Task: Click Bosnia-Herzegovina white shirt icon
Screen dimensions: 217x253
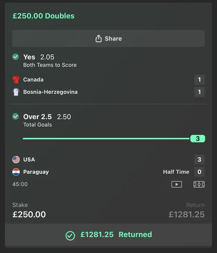Action: click(x=16, y=92)
